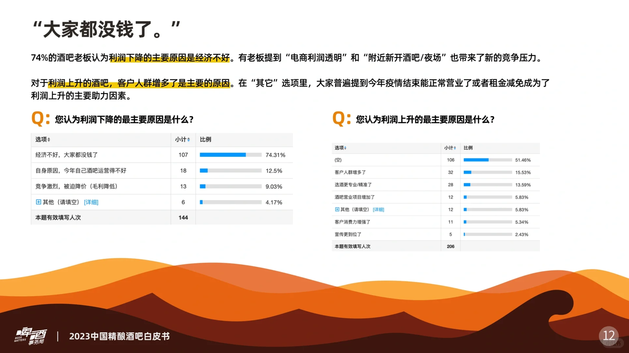Click the sort icon next to right table 小计
This screenshot has width=629, height=353.
pos(455,148)
